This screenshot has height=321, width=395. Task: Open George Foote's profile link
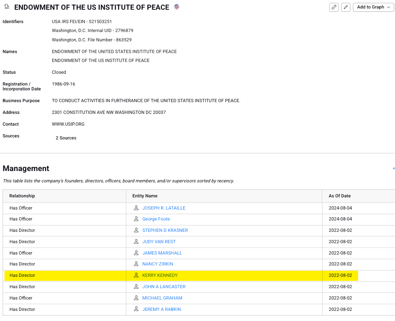click(156, 219)
